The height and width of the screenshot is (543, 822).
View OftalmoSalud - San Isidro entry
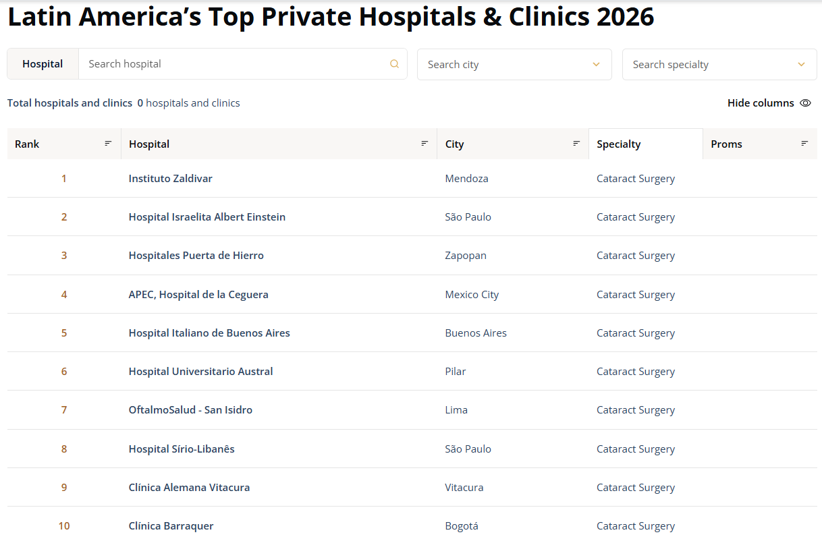[x=190, y=410]
